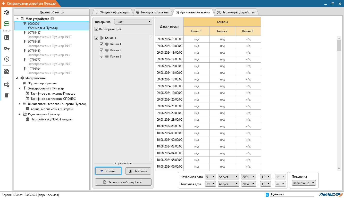Click the Дерево объектов panel header
The image size is (344, 198).
point(52,12)
